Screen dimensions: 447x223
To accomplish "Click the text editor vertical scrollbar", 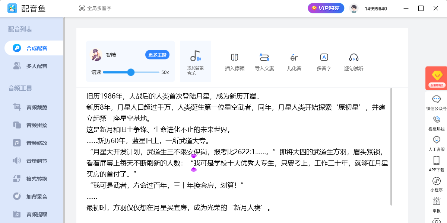I will pos(391,146).
